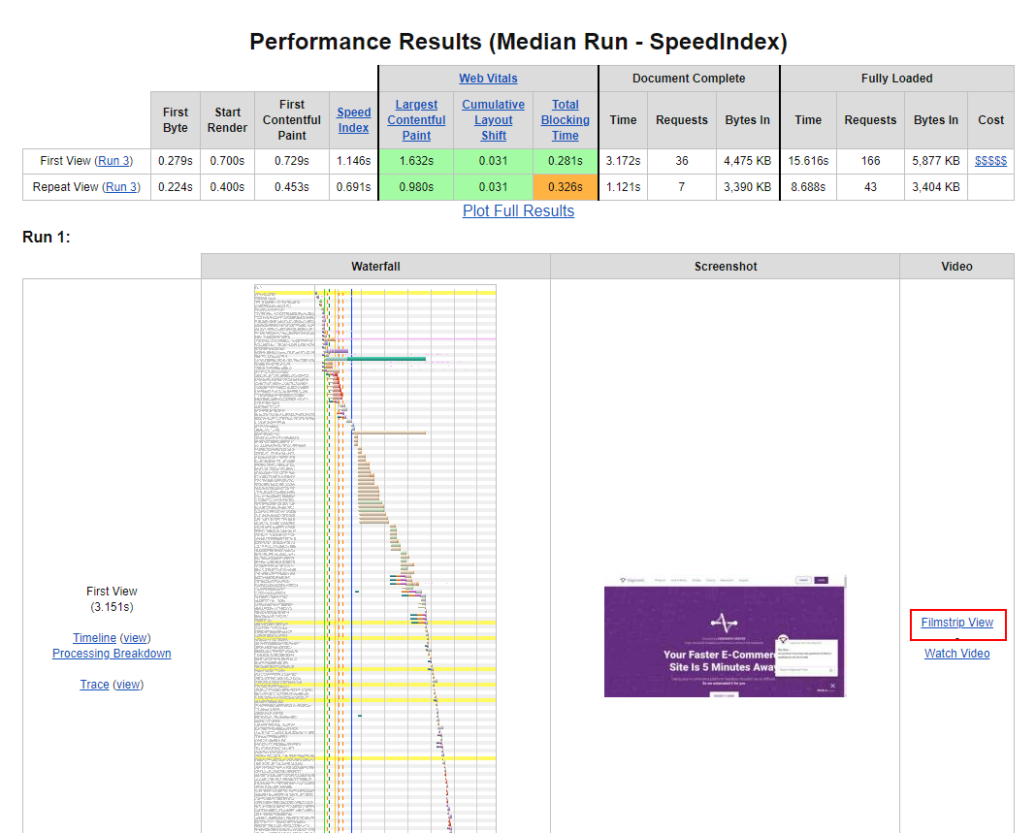The width and height of the screenshot is (1036, 833).
Task: Open Plot Full Results link
Action: [x=518, y=210]
